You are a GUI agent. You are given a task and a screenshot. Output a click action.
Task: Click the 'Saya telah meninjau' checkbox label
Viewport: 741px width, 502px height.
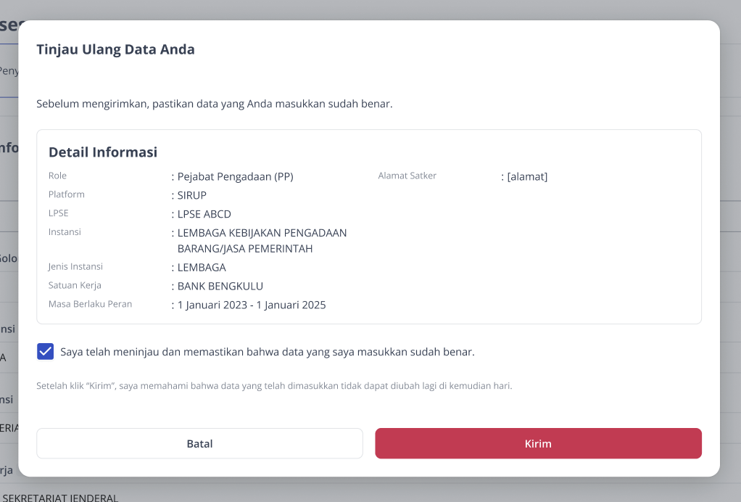pos(268,352)
